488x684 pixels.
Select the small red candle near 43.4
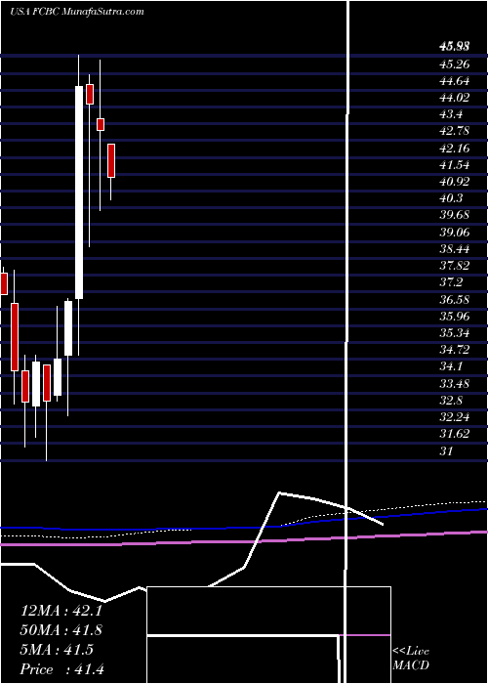101,124
